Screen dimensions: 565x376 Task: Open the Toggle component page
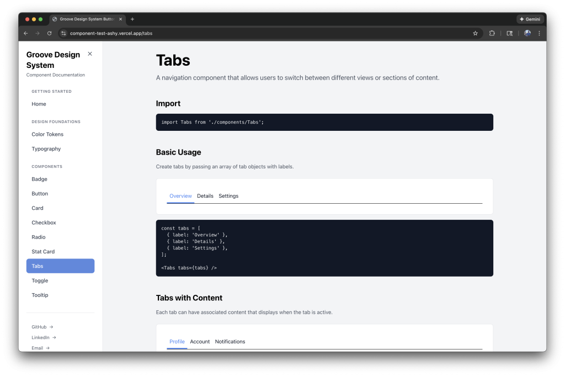40,280
